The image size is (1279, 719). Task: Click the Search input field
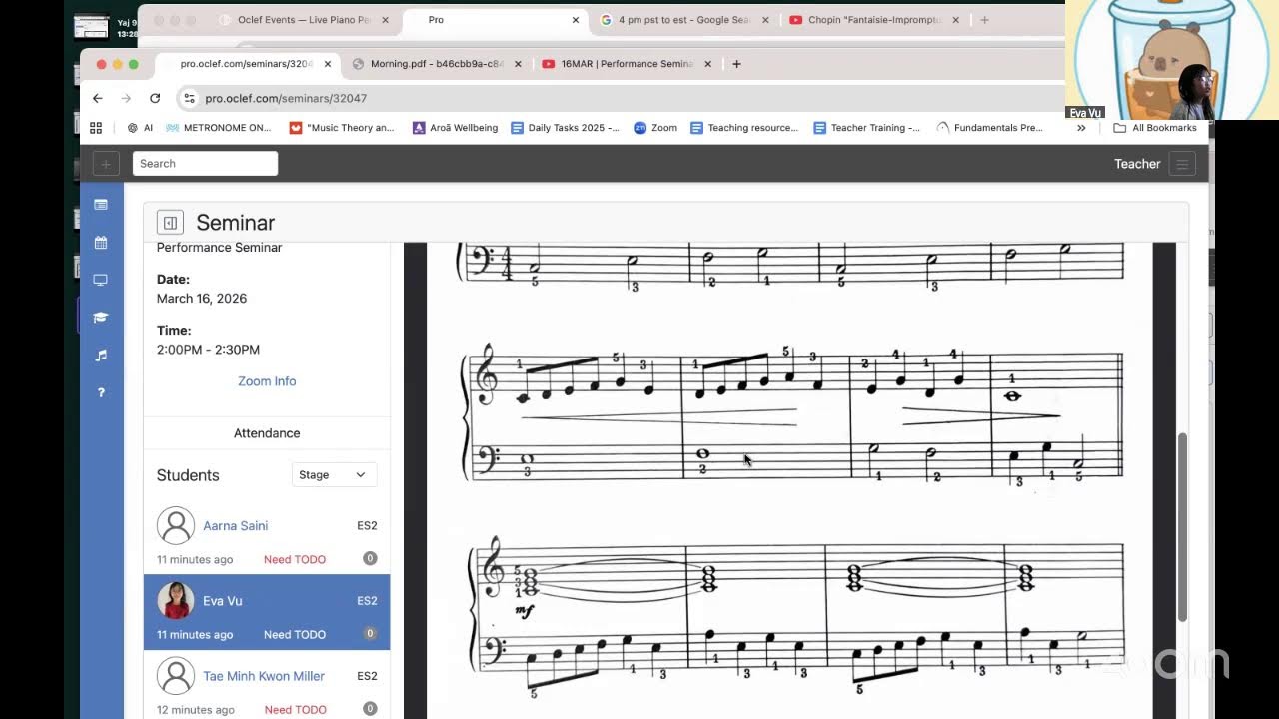[x=205, y=164]
